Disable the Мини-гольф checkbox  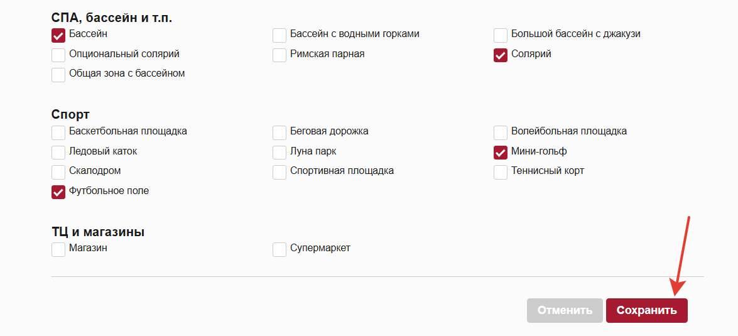click(x=501, y=153)
